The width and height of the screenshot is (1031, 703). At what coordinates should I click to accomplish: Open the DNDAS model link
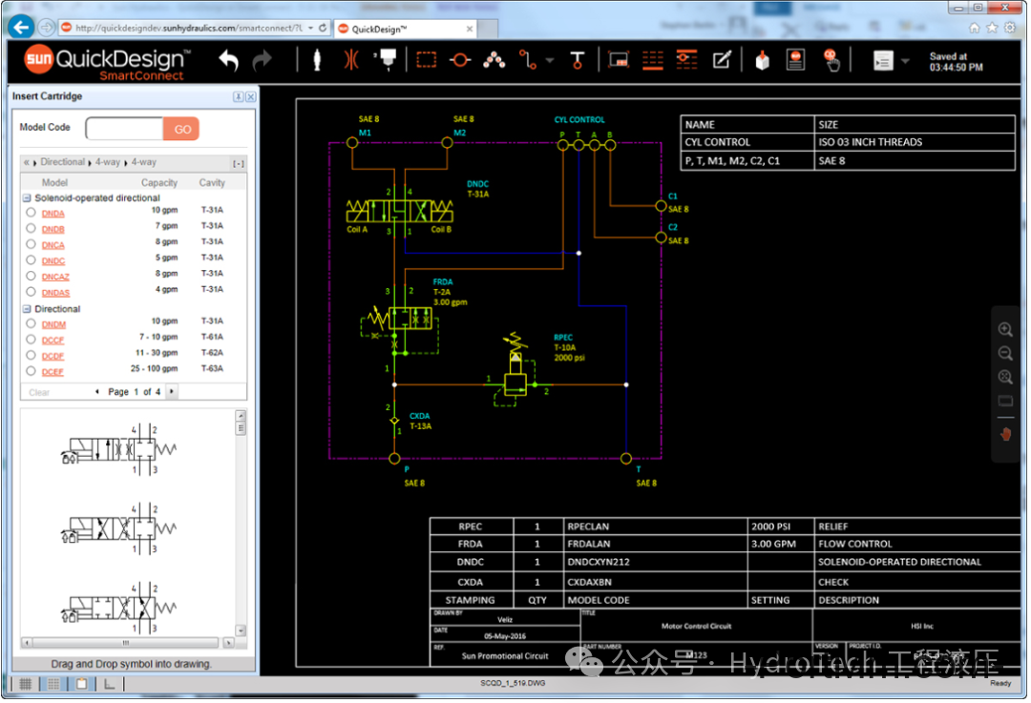[55, 292]
